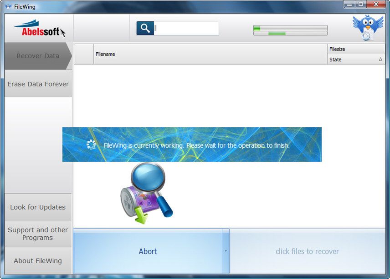Sort by the State column header
This screenshot has height=279, width=390.
[356, 59]
